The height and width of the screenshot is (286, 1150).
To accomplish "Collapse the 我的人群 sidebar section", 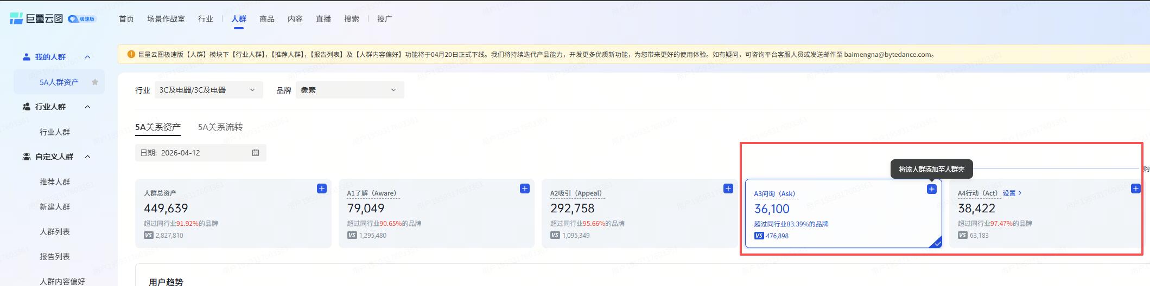I will click(87, 57).
